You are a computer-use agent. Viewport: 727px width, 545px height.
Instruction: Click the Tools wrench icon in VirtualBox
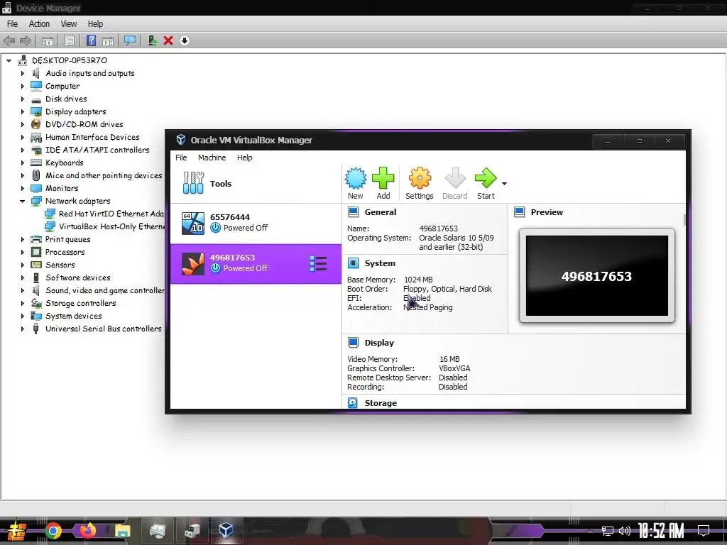(193, 183)
